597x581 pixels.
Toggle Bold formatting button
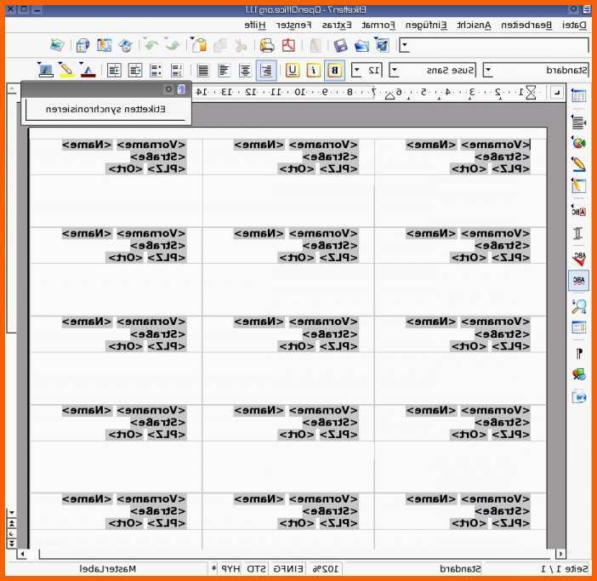click(x=334, y=71)
